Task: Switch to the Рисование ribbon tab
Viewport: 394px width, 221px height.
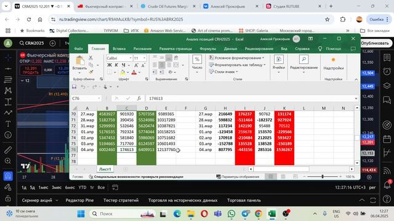Action: (x=142, y=48)
